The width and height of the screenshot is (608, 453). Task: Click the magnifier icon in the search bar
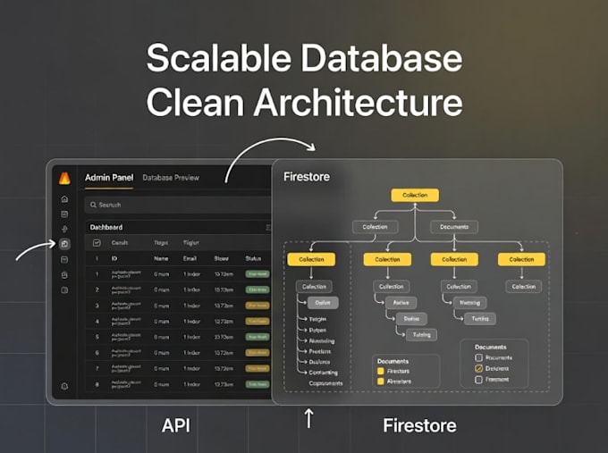(93, 205)
